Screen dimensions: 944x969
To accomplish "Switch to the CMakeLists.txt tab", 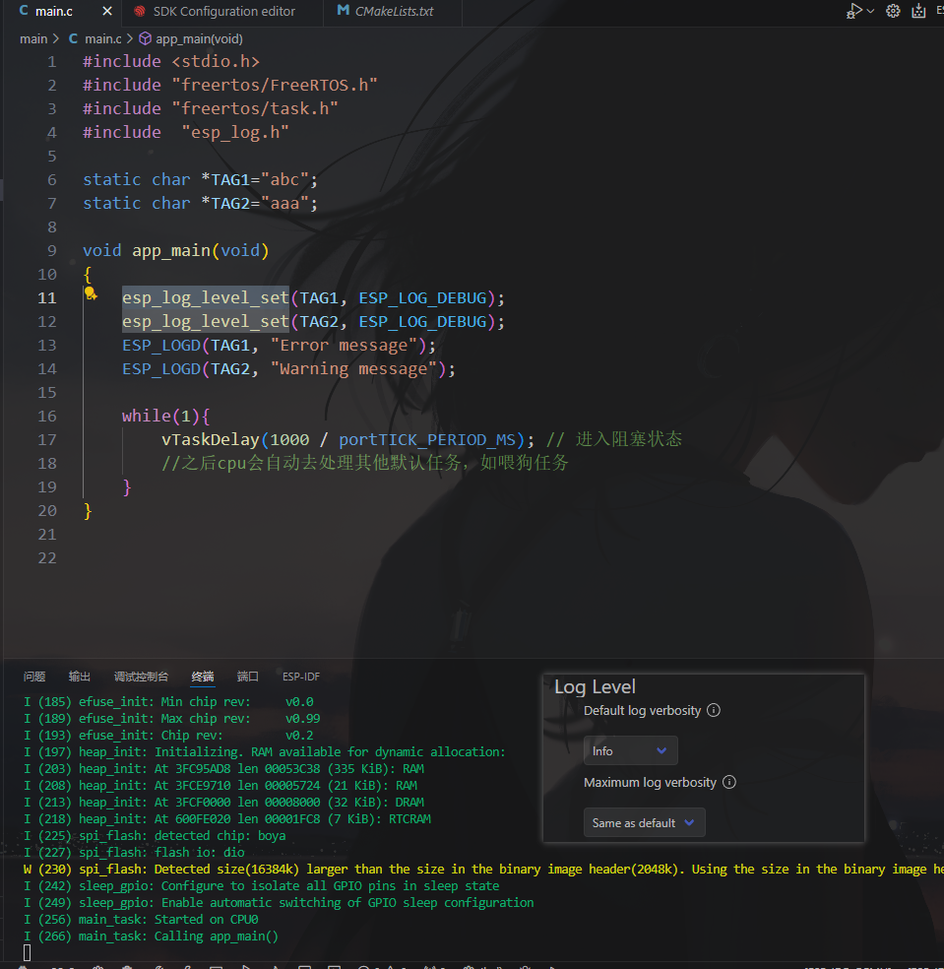I will click(x=393, y=11).
